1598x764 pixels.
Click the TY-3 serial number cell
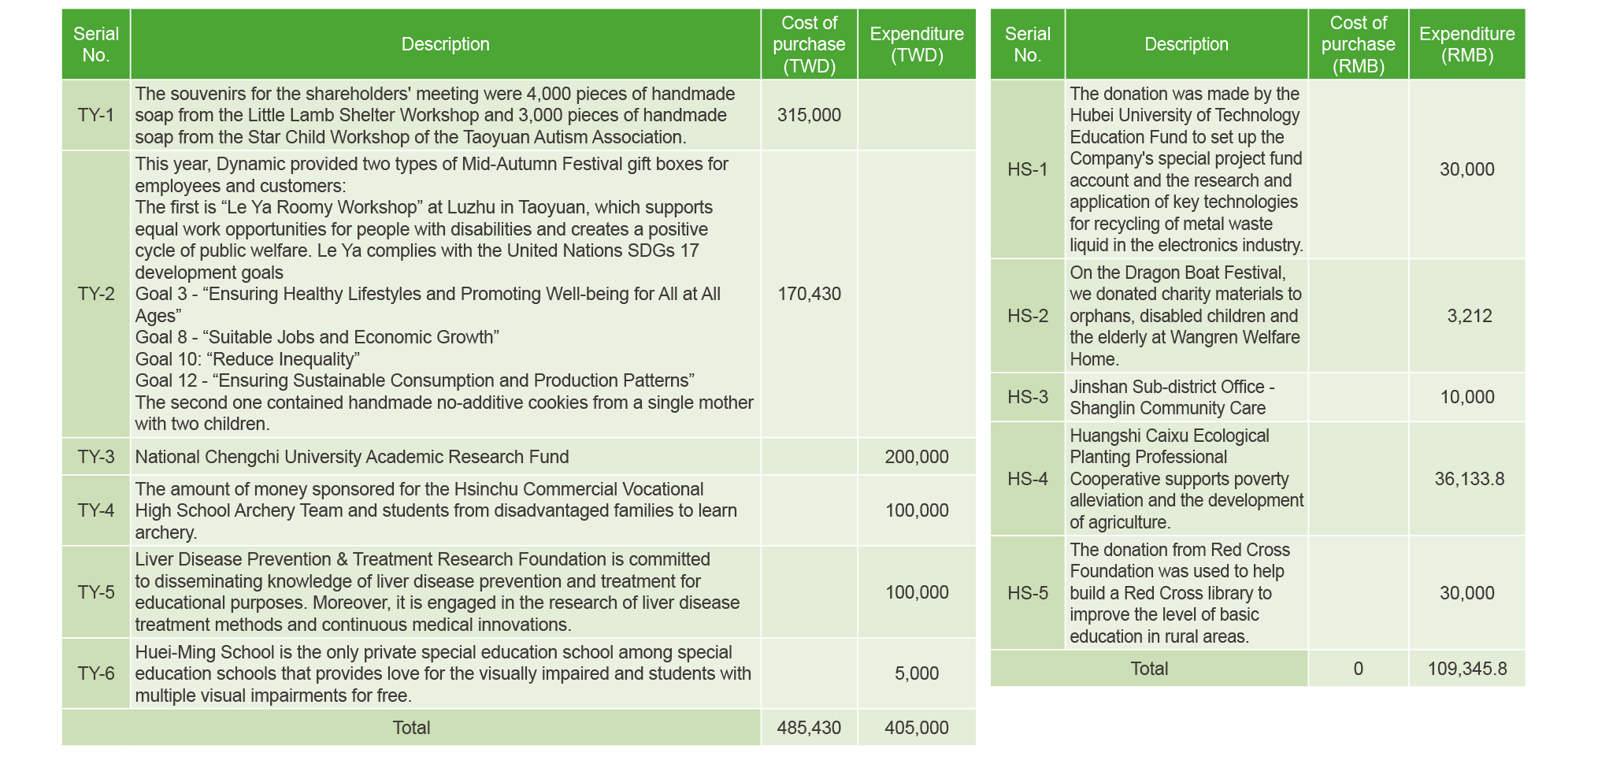96,457
